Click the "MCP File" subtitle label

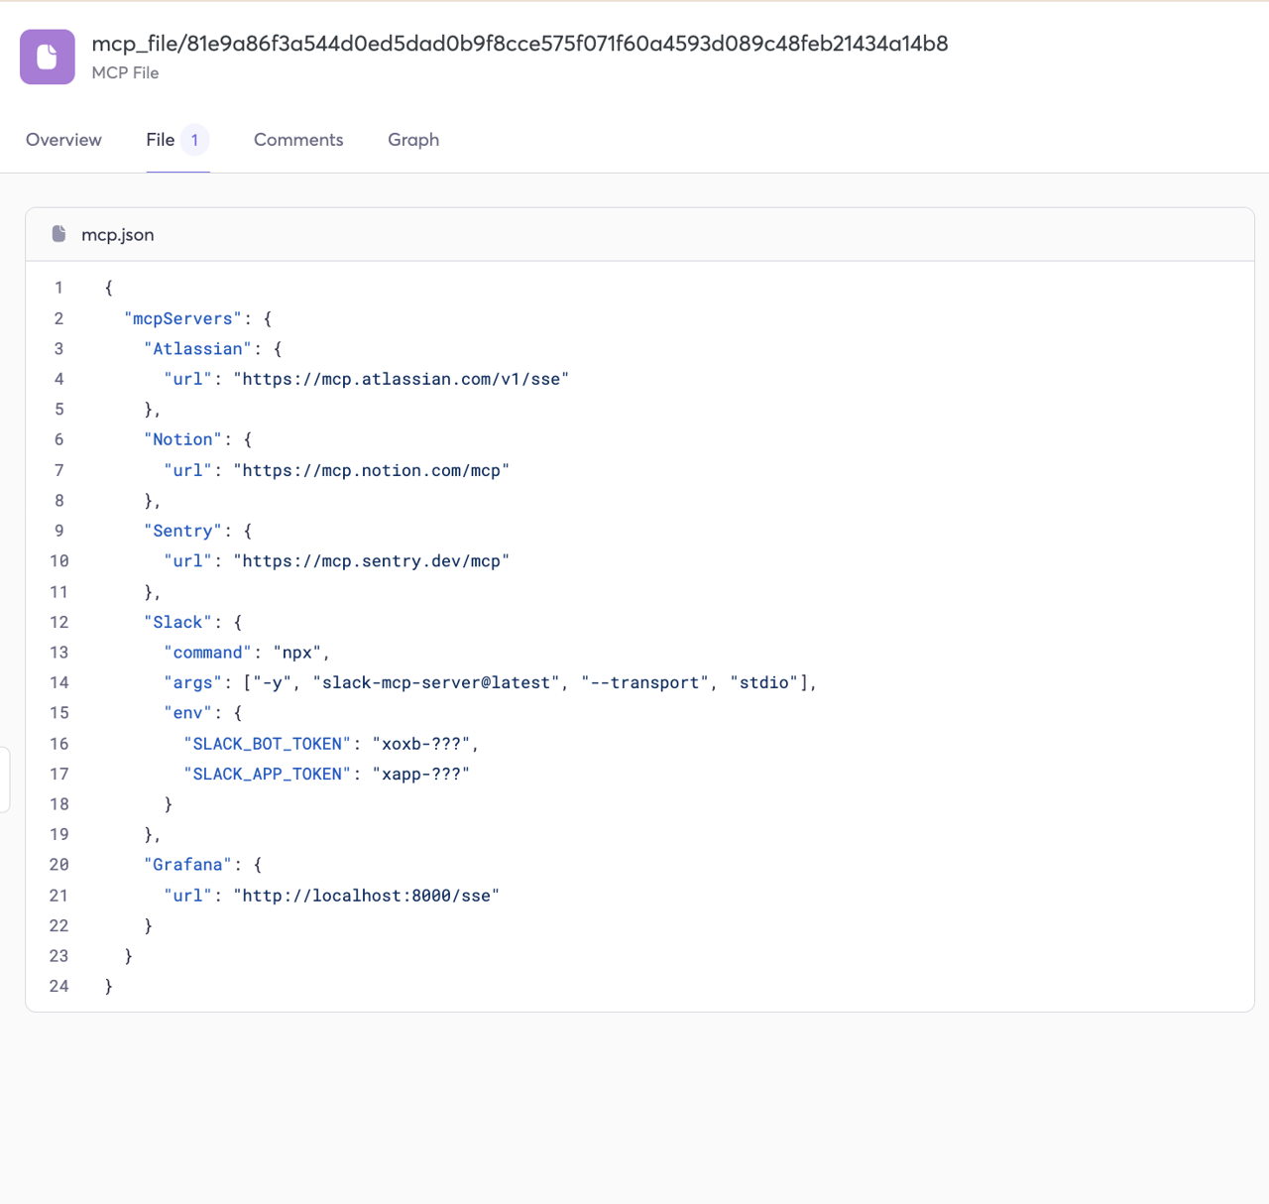(125, 72)
